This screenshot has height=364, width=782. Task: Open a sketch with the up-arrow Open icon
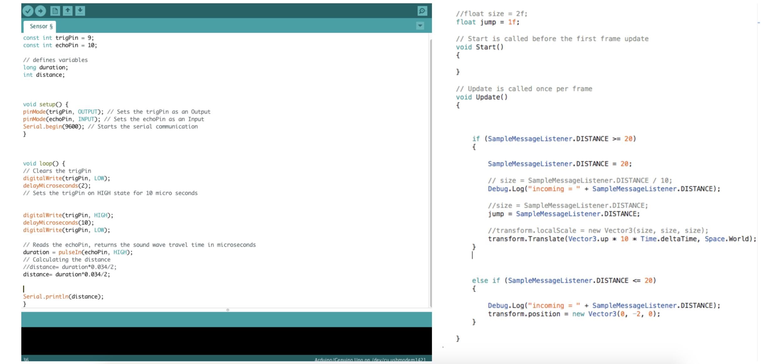68,11
